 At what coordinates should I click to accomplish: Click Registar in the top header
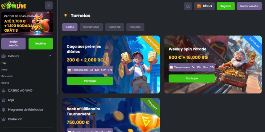[x=226, y=6]
